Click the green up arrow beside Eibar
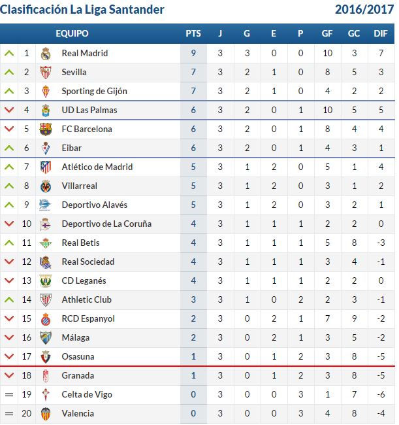The height and width of the screenshot is (425, 399). (9, 148)
